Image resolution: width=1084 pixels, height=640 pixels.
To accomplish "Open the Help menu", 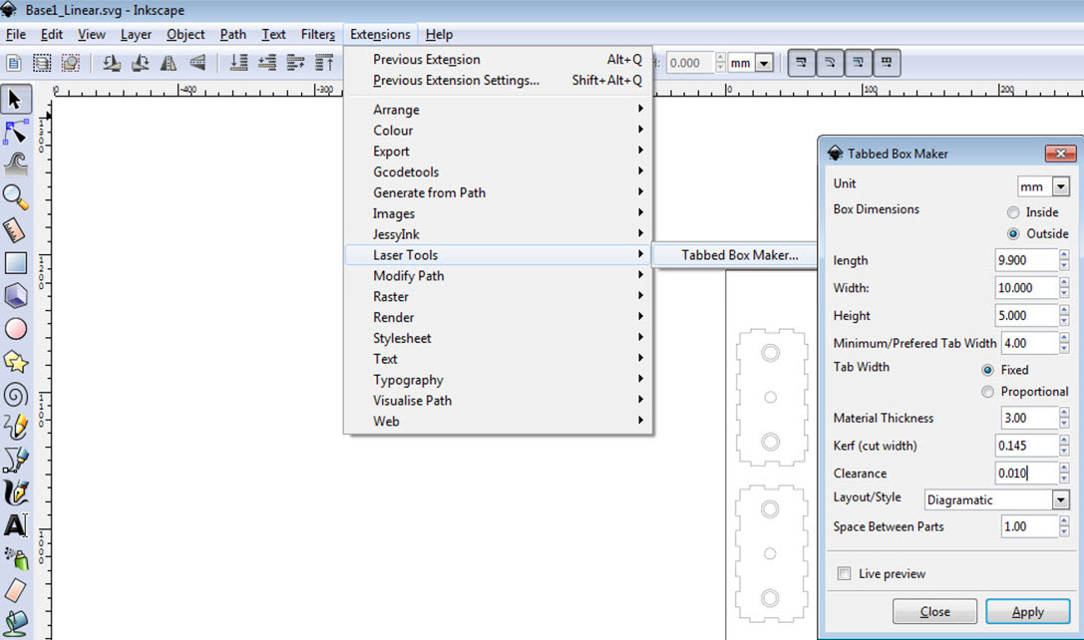I will 439,35.
